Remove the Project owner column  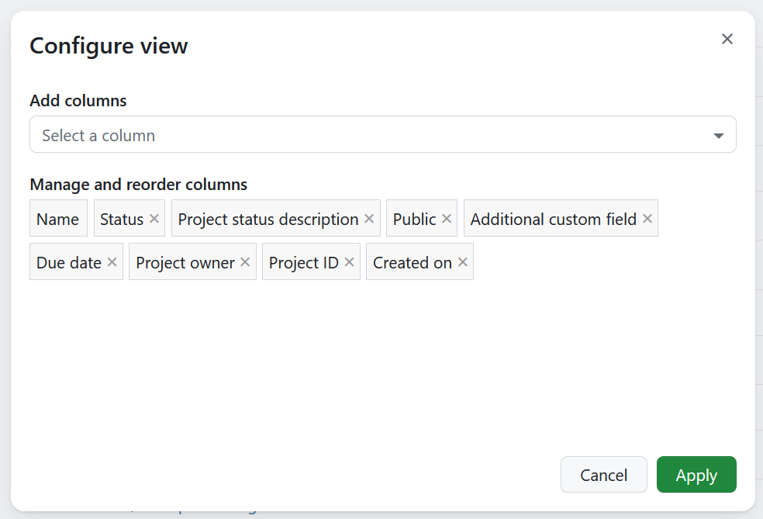pos(245,262)
